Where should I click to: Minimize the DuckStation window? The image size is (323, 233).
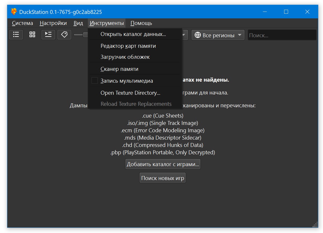point(265,12)
